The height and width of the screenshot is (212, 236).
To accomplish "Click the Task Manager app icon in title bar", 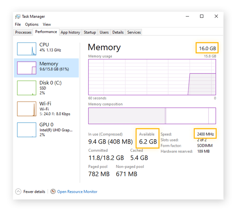I will pos(18,17).
